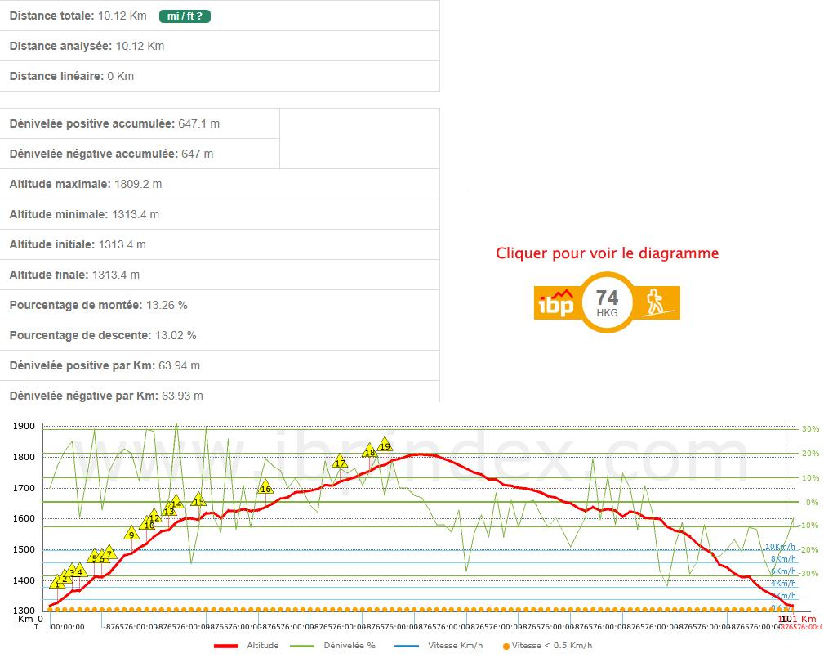Click the red Altitude legend color line
This screenshot has height=667, width=833.
[225, 646]
